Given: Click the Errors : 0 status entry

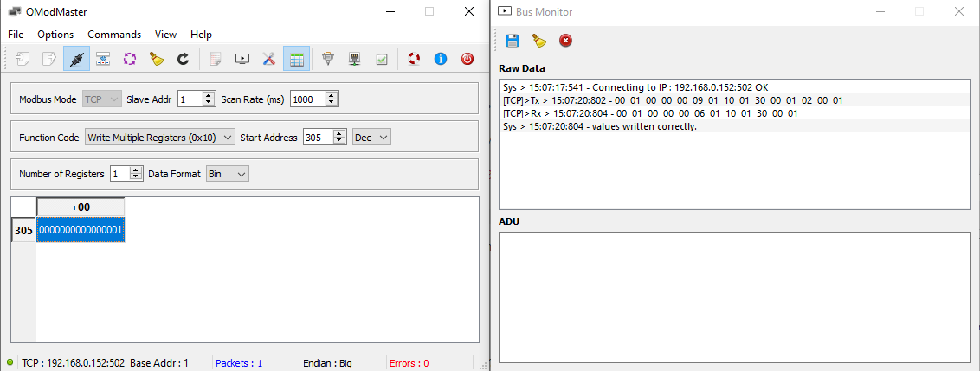Looking at the screenshot, I should pos(409,363).
